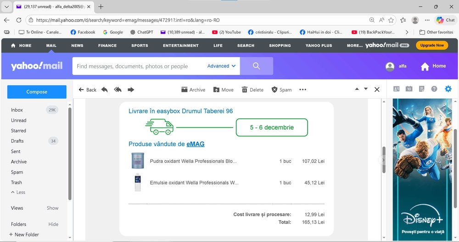Open the alfa profile avatar

pyautogui.click(x=390, y=66)
